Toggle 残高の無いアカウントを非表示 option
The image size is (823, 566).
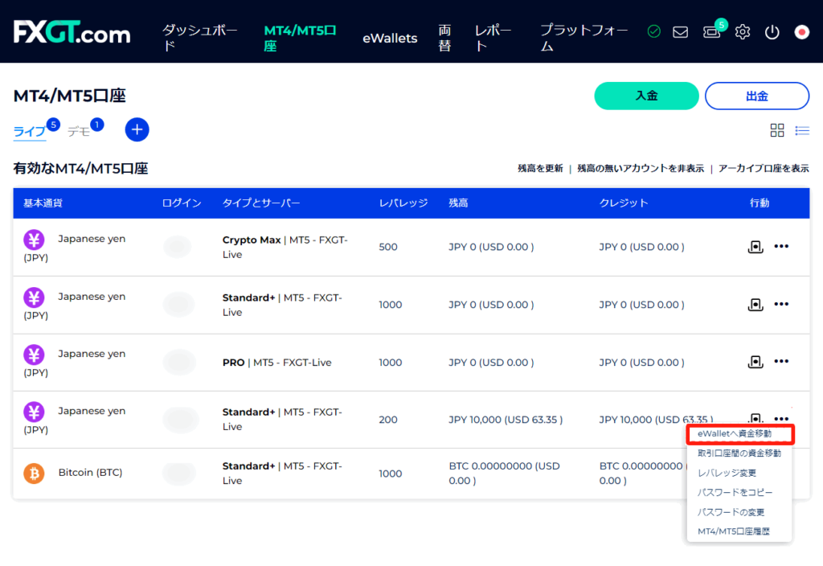click(641, 169)
